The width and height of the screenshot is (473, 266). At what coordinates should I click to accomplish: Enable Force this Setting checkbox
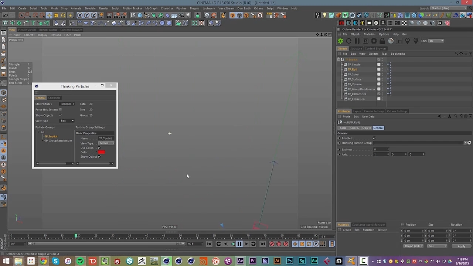[60, 110]
